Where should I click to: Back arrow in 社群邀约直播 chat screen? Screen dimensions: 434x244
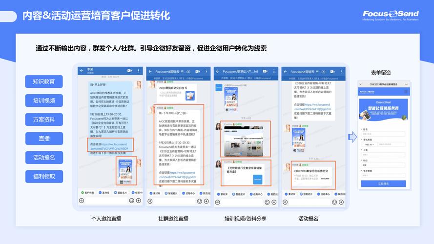(x=150, y=71)
